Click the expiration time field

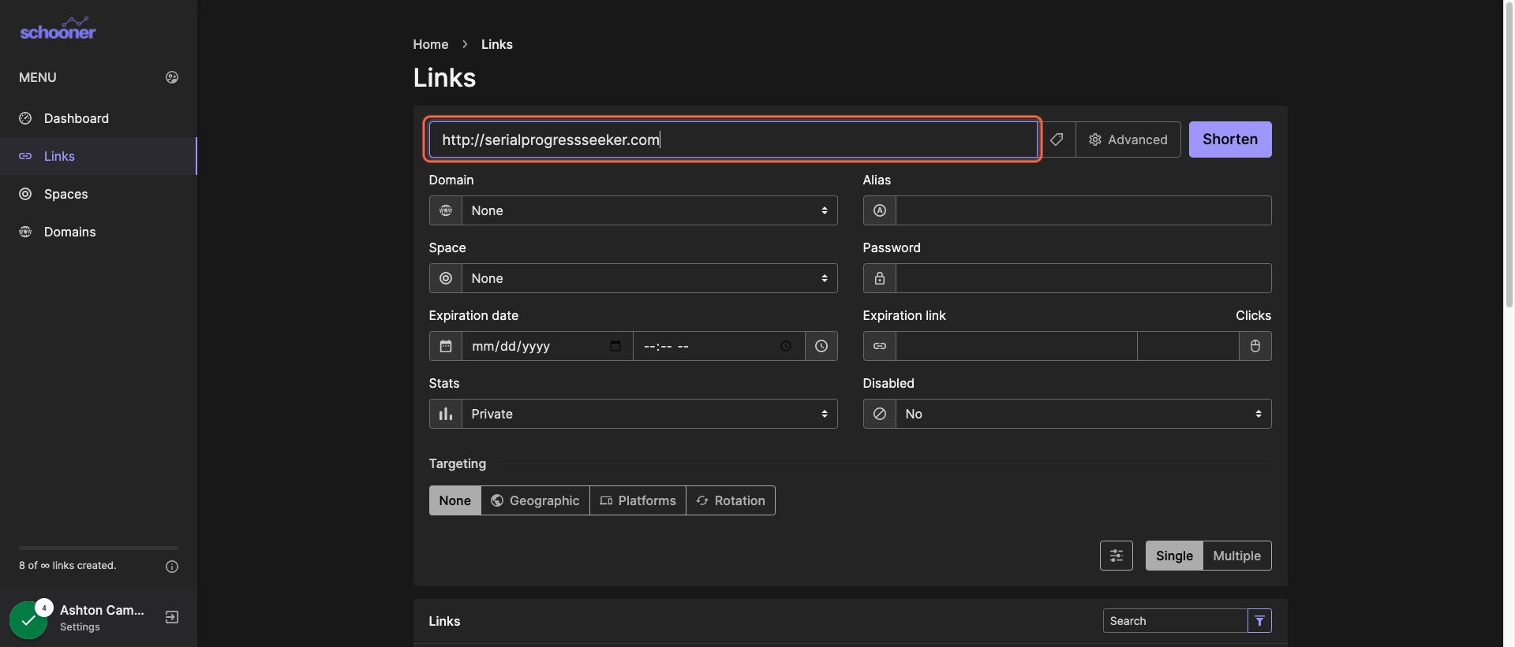[x=719, y=346]
